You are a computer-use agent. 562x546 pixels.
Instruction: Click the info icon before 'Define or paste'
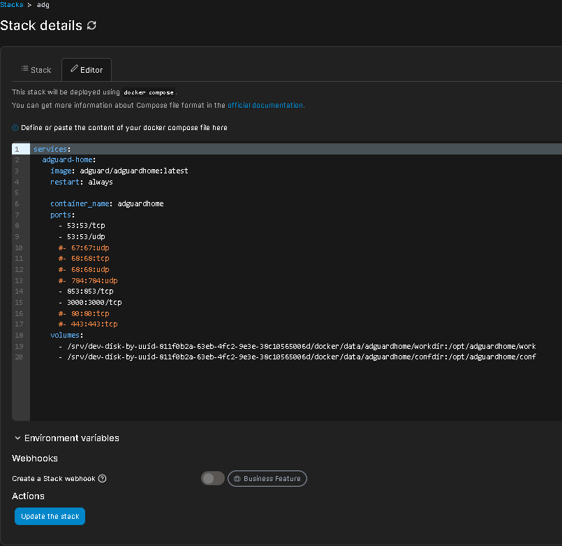[15, 128]
